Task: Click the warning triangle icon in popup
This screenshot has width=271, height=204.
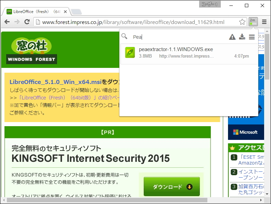Action: click(x=232, y=37)
